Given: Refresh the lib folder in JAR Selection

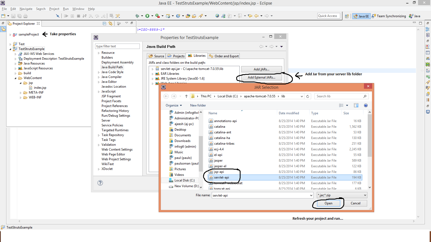Looking at the screenshot, I should click(308, 96).
